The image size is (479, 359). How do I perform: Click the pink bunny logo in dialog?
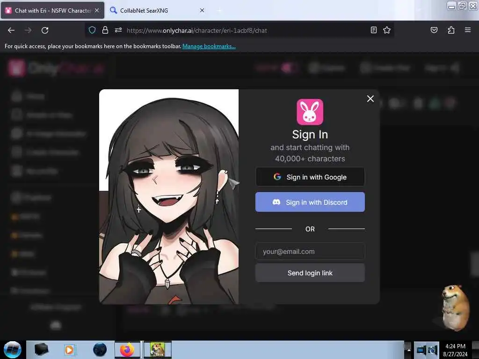click(310, 112)
